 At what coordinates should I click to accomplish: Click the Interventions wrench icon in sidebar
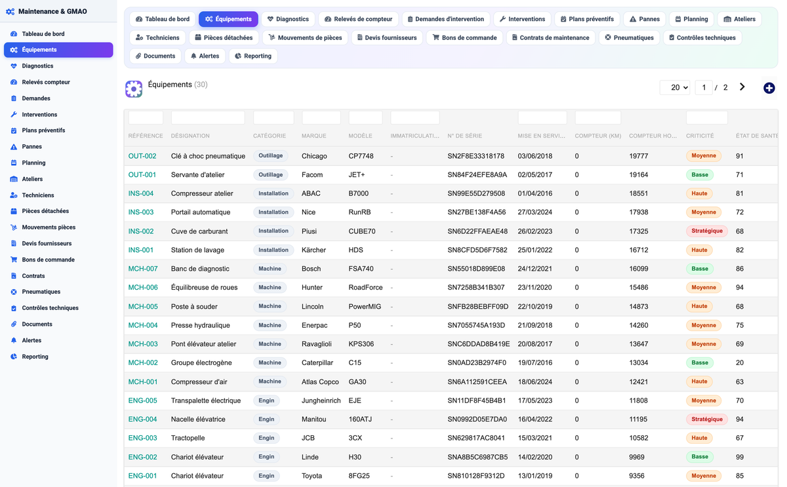pos(14,115)
